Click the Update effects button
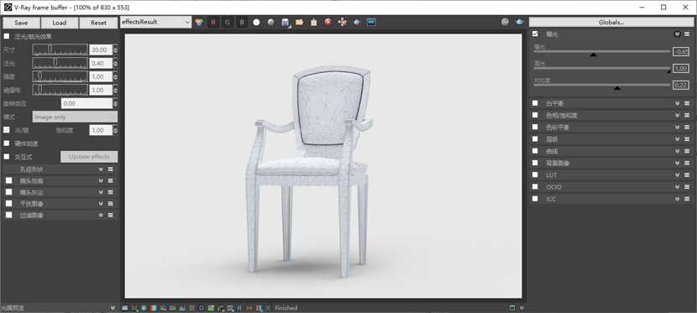Viewport: 697px width, 313px height. [89, 157]
